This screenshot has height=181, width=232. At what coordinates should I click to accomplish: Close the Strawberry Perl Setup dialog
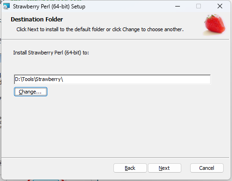pos(220,7)
